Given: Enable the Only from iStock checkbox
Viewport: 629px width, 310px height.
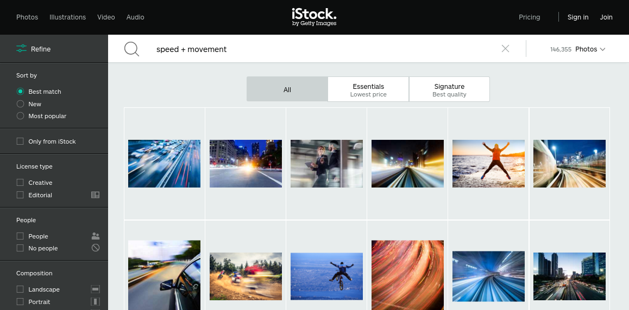Looking at the screenshot, I should click(x=20, y=141).
